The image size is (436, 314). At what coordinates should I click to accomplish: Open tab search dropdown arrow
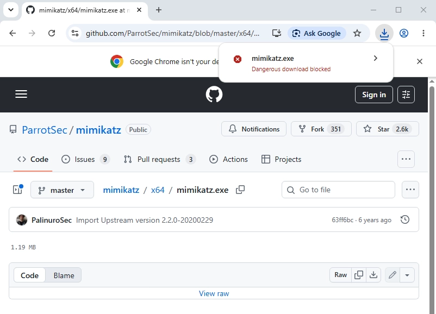point(11,10)
